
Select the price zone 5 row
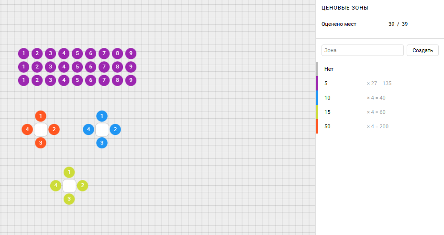click(380, 84)
